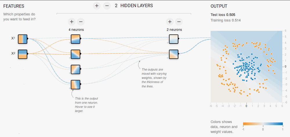290x137 pixels.
Task: Remove neuron from the 4 neurons layer
Action: pos(81,22)
